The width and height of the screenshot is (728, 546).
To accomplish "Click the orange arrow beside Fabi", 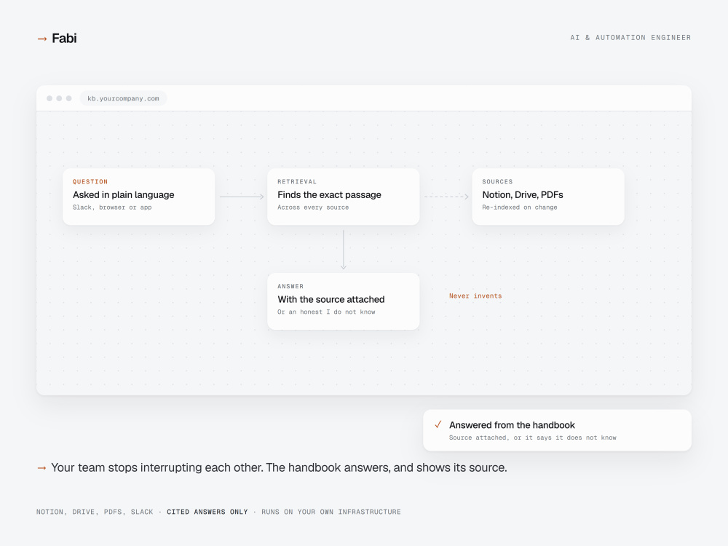I will pos(41,39).
